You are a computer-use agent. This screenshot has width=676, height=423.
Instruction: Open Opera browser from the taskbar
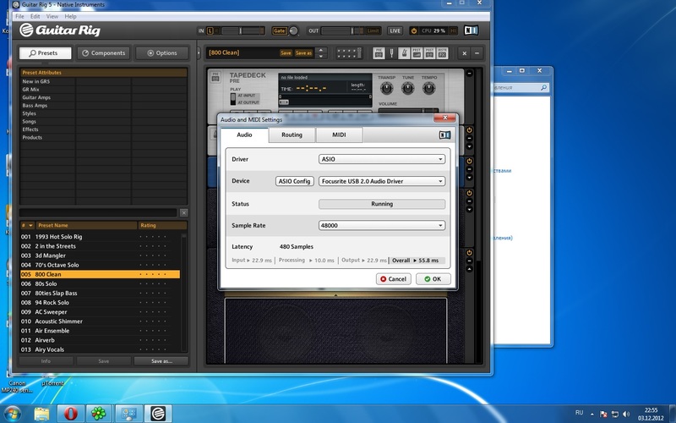click(71, 414)
